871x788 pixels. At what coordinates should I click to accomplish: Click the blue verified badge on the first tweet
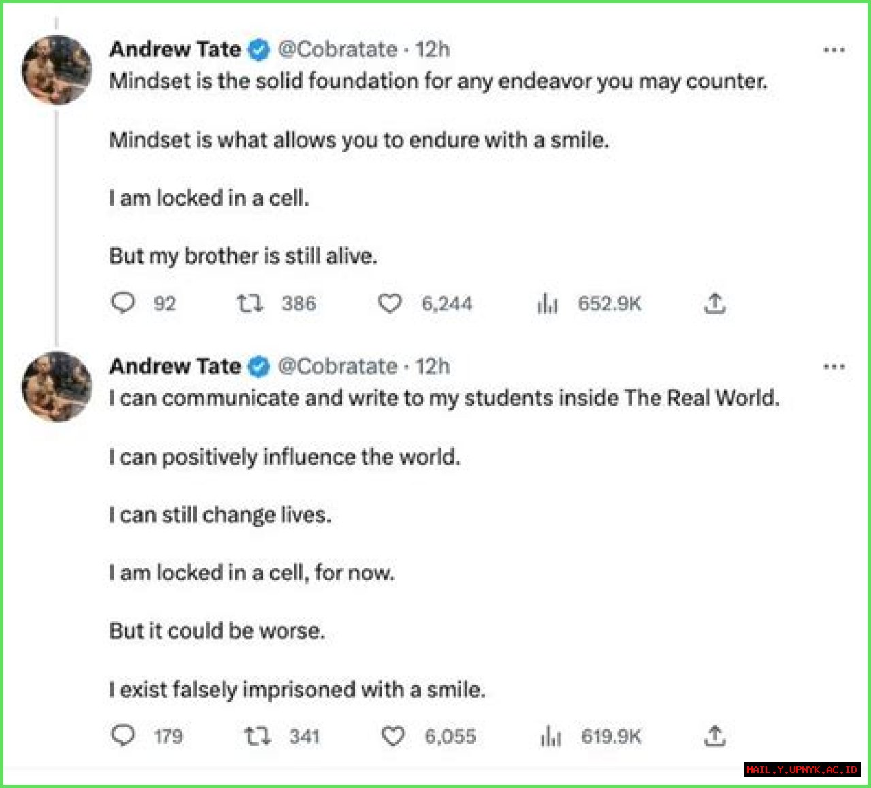257,49
